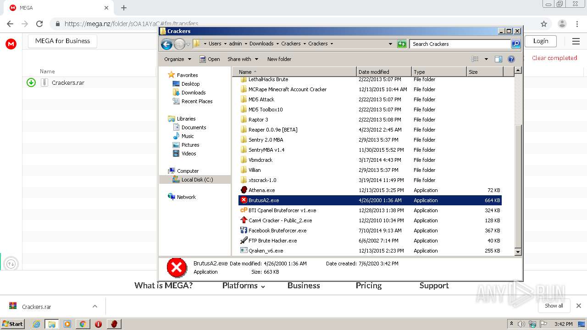587x330 pixels.
Task: Open Internet Explorer from the taskbar
Action: click(x=36, y=324)
